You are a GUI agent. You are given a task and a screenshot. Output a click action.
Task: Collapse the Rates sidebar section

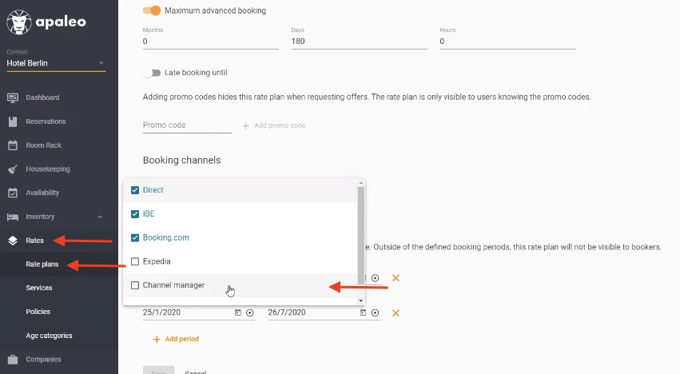pos(34,240)
